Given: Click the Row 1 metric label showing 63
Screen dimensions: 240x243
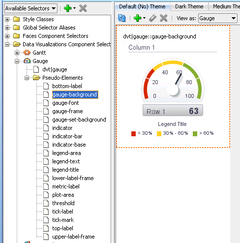Looking at the screenshot, I should click(173, 111).
